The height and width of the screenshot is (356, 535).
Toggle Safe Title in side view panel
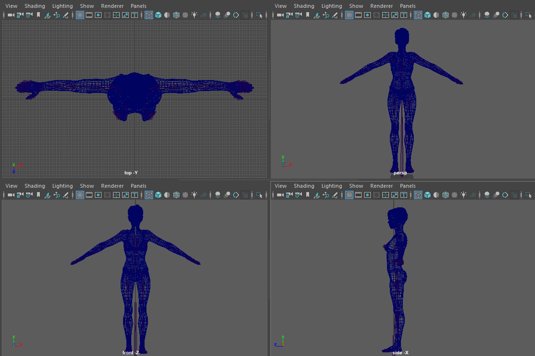tap(404, 195)
